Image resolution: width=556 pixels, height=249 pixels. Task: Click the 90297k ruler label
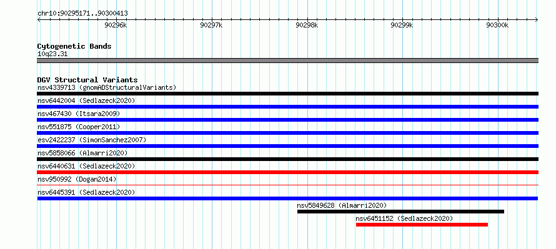(211, 25)
